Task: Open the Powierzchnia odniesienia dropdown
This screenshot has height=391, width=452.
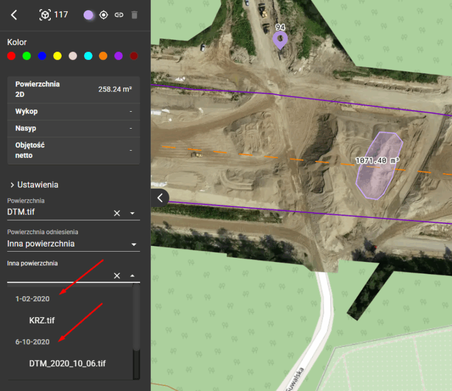Action: pos(133,244)
